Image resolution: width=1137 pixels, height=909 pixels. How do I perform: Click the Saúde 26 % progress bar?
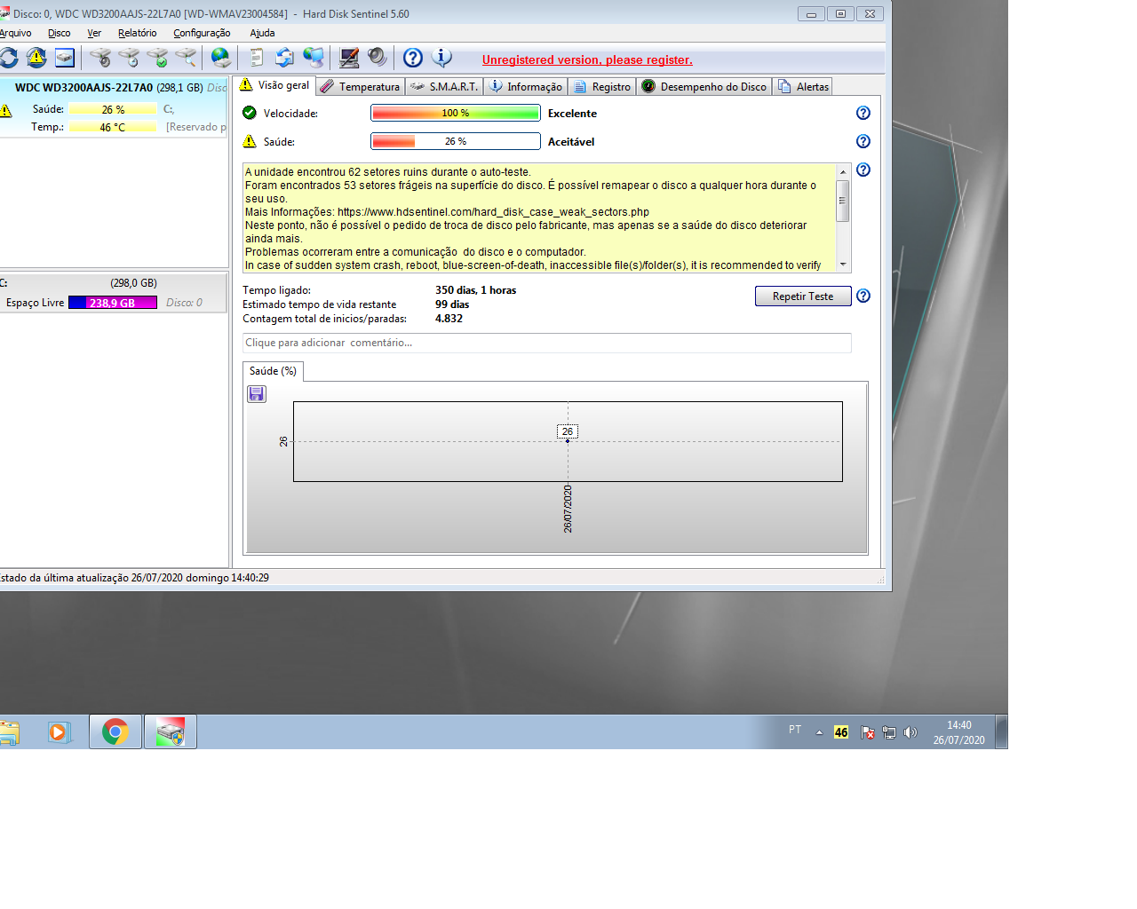pyautogui.click(x=456, y=141)
